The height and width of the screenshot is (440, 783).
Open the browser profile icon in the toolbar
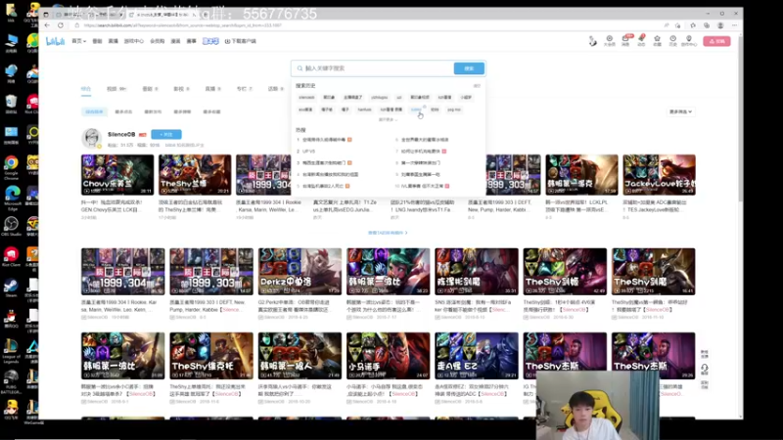pyautogui.click(x=720, y=25)
